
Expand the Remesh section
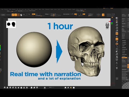click(123, 36)
